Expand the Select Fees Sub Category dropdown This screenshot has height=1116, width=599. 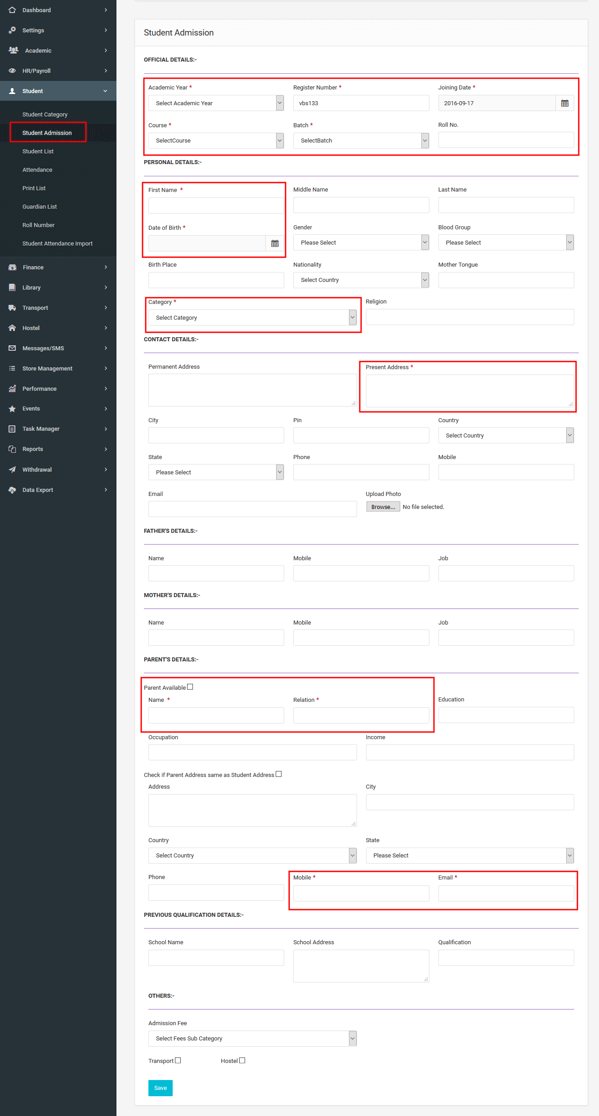(252, 1038)
